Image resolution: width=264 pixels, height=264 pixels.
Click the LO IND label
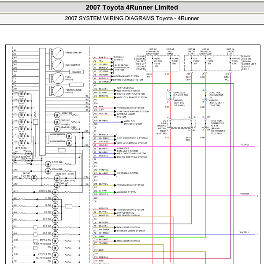pos(48,212)
